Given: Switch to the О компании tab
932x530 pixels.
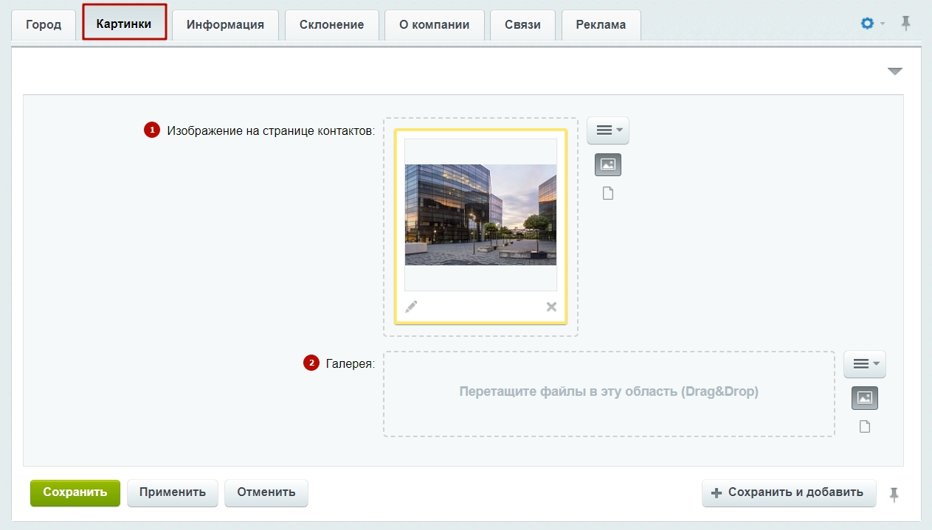Looking at the screenshot, I should point(434,24).
